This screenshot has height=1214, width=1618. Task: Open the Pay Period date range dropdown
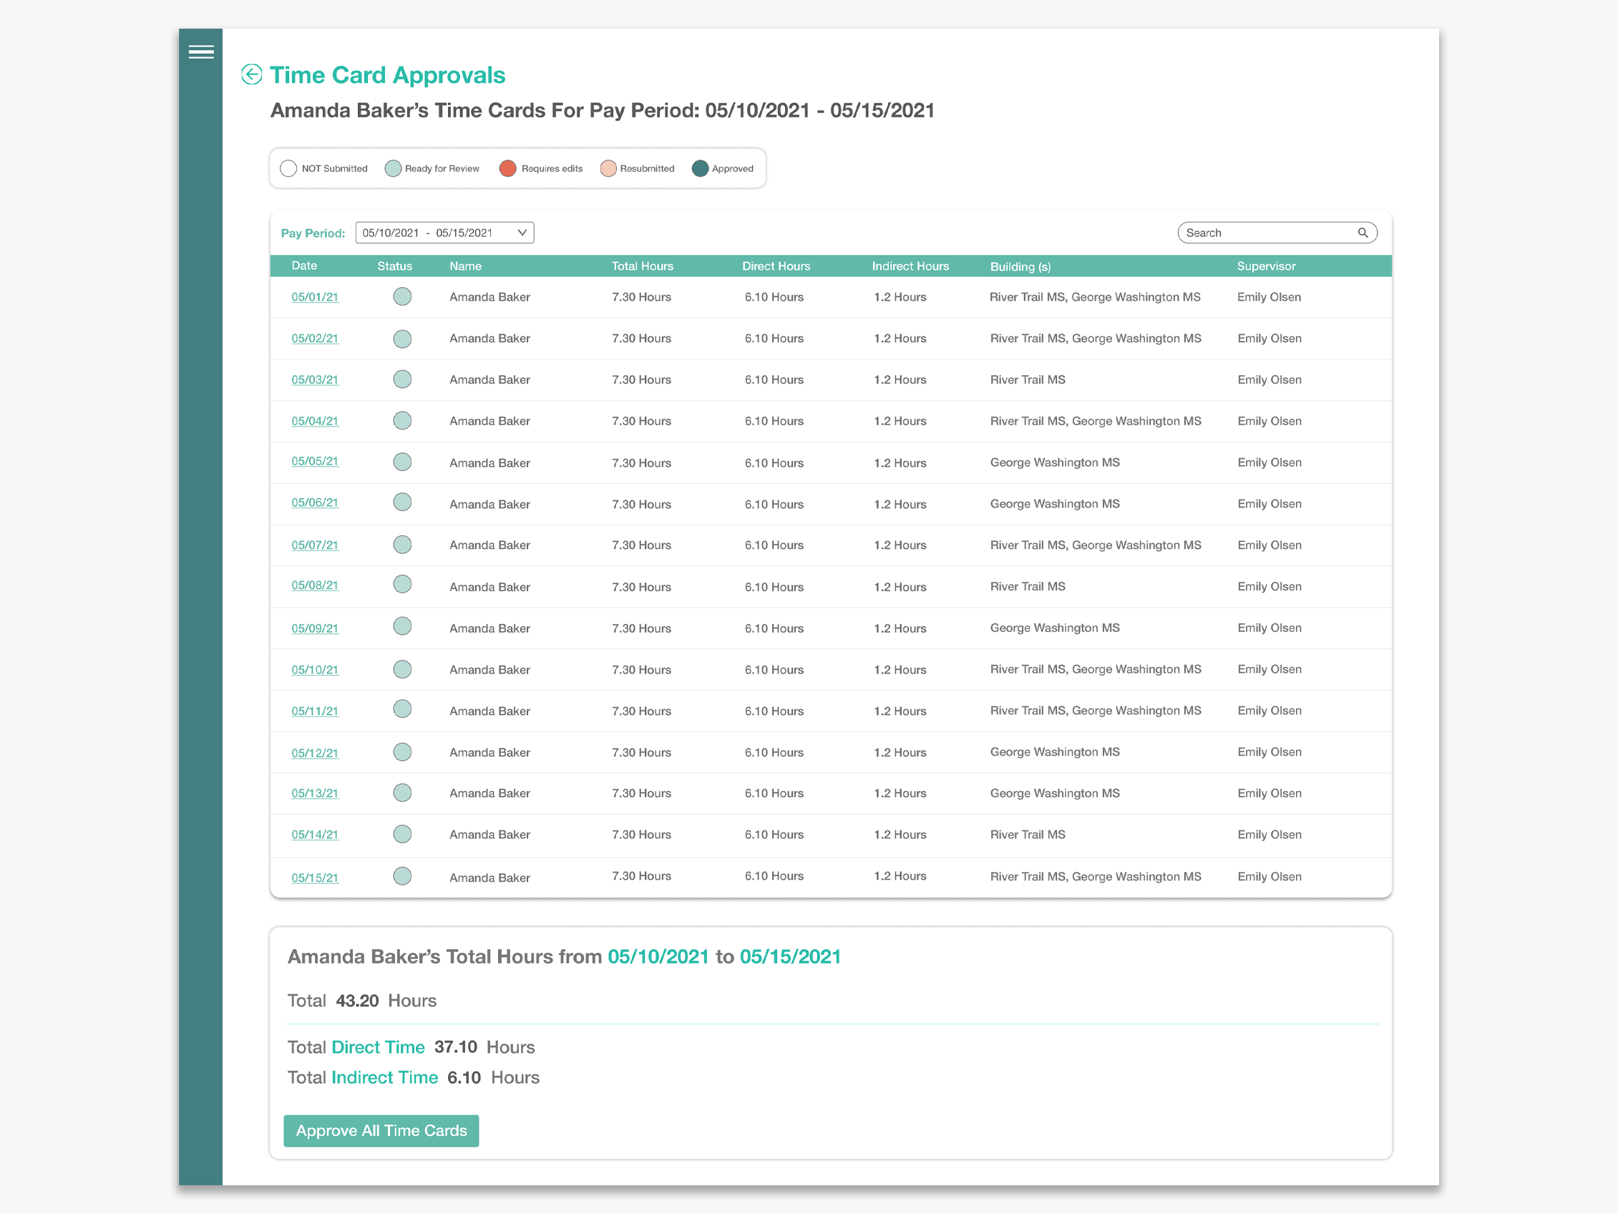[444, 233]
